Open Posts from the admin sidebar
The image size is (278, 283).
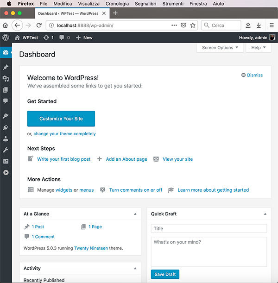click(6, 67)
